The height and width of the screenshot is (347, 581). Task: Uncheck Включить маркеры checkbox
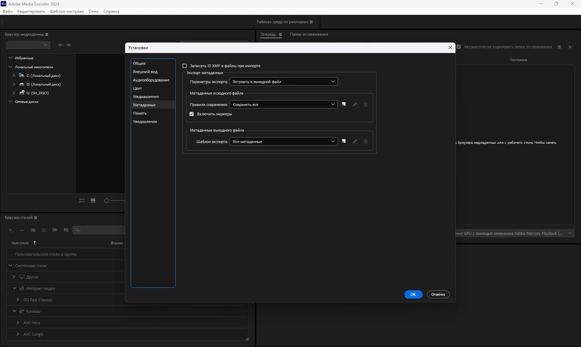pos(192,114)
